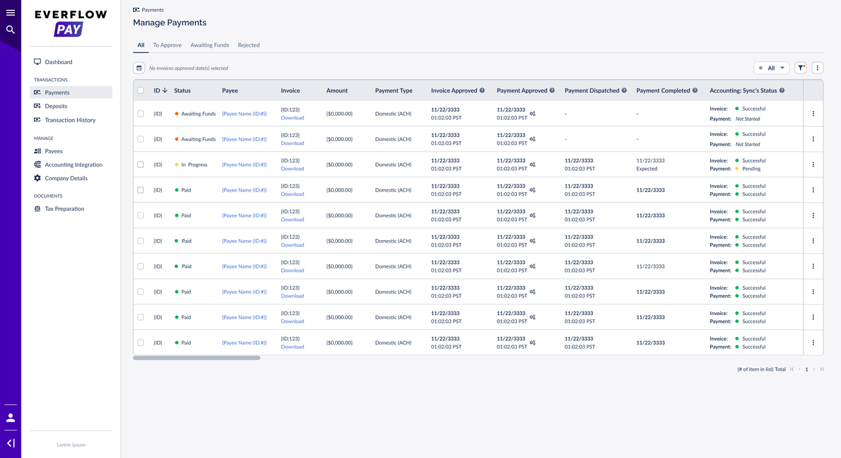The image size is (841, 458).
Task: Switch to the Awaiting Funds tab
Action: pyautogui.click(x=210, y=45)
